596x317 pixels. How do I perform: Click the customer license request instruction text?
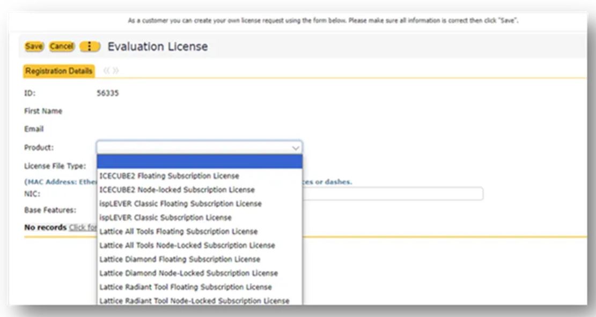point(323,20)
